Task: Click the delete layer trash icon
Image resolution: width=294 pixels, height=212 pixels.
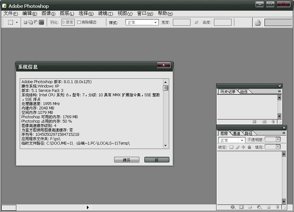Action: [x=277, y=207]
